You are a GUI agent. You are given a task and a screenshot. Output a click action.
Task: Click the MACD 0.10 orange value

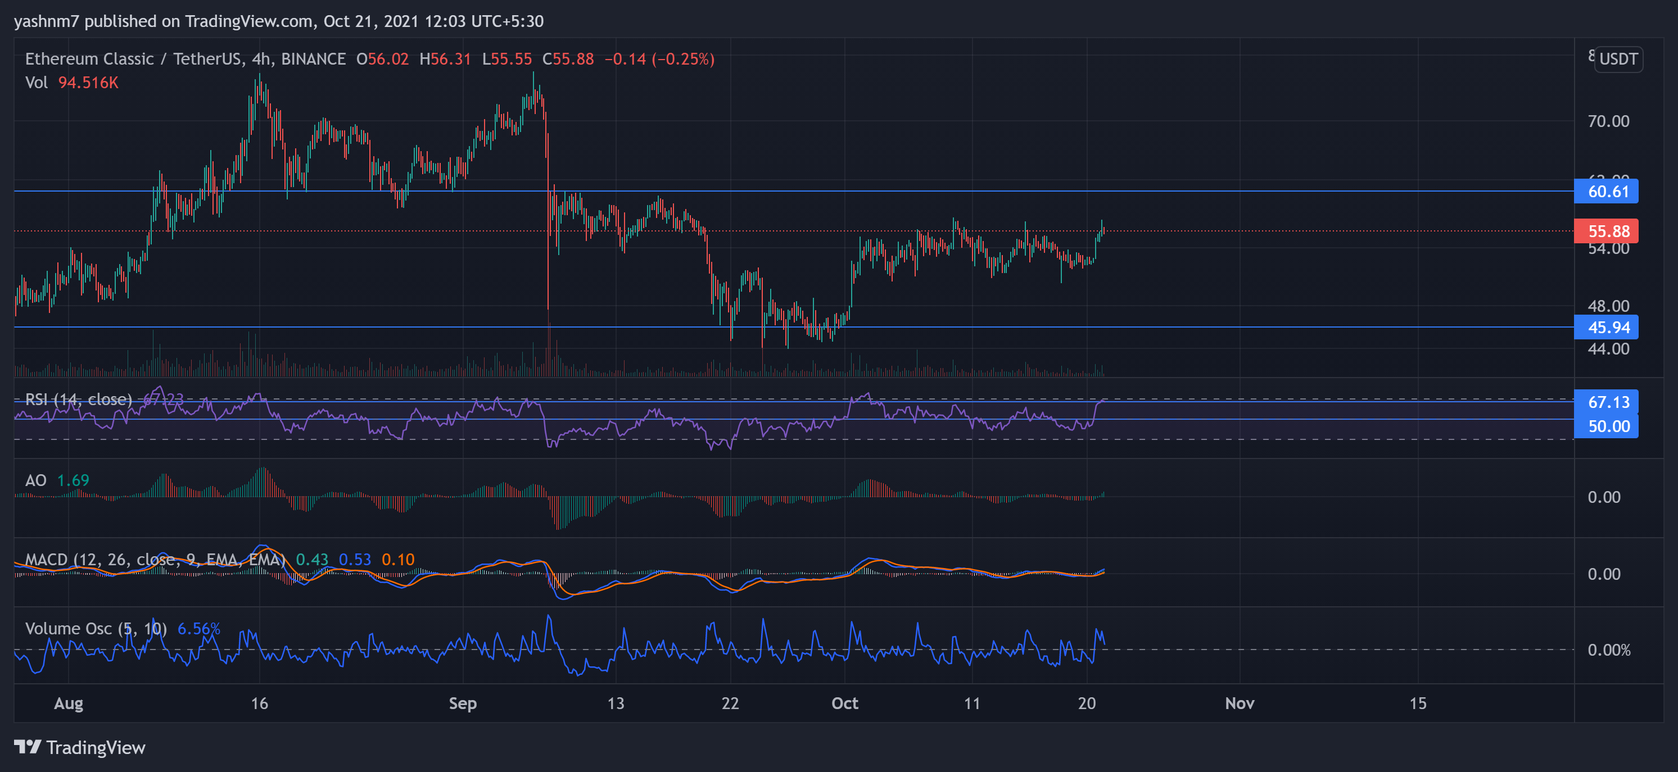(398, 560)
